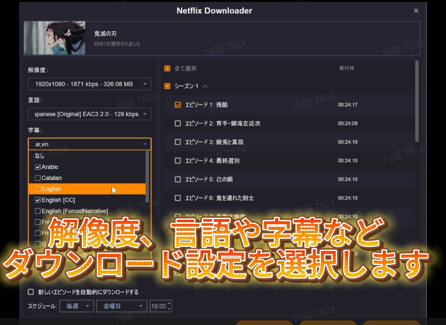
Task: Check エピソード 4: 最終選別
Action: [x=178, y=161]
